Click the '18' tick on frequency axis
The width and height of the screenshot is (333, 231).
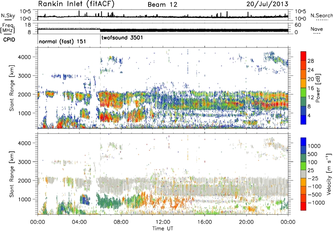pos(28,25)
